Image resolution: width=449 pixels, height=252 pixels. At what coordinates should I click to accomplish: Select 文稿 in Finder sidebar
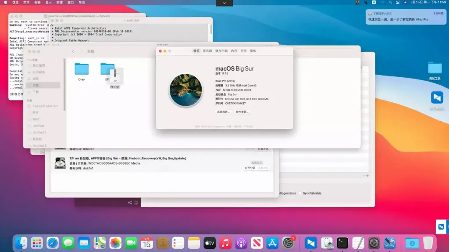[43, 85]
